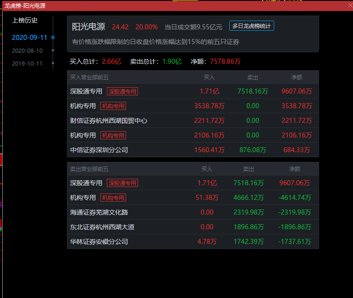Select history date 2020-08-10
Viewport: 353px width, 298px height.
(x=27, y=50)
